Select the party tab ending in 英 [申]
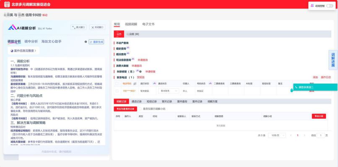 pyautogui.click(x=133, y=34)
